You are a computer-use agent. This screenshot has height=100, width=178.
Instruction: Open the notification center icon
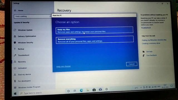tap(171, 86)
